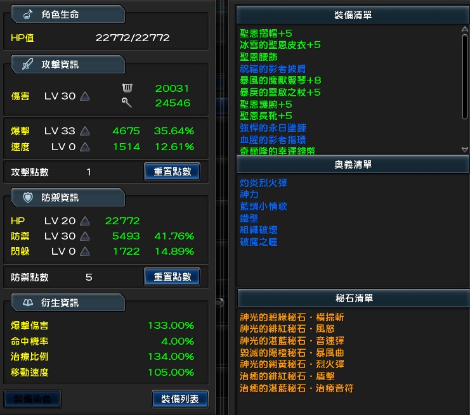Increase the 防禦資訊 HP level using its triangle
The height and width of the screenshot is (415, 470).
[84, 220]
